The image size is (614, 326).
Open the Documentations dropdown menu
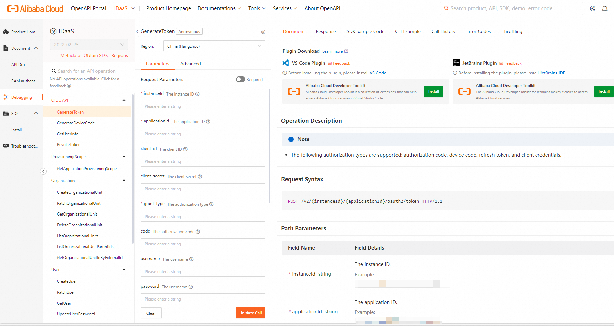pos(219,8)
